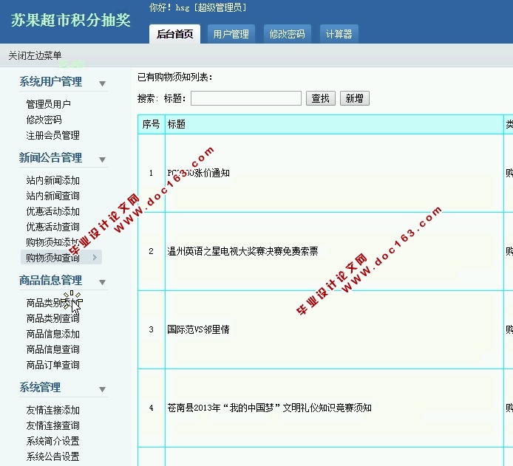Image resolution: width=513 pixels, height=466 pixels.
Task: Click the chevron on 购物须知查询 entry
Action: coord(95,258)
